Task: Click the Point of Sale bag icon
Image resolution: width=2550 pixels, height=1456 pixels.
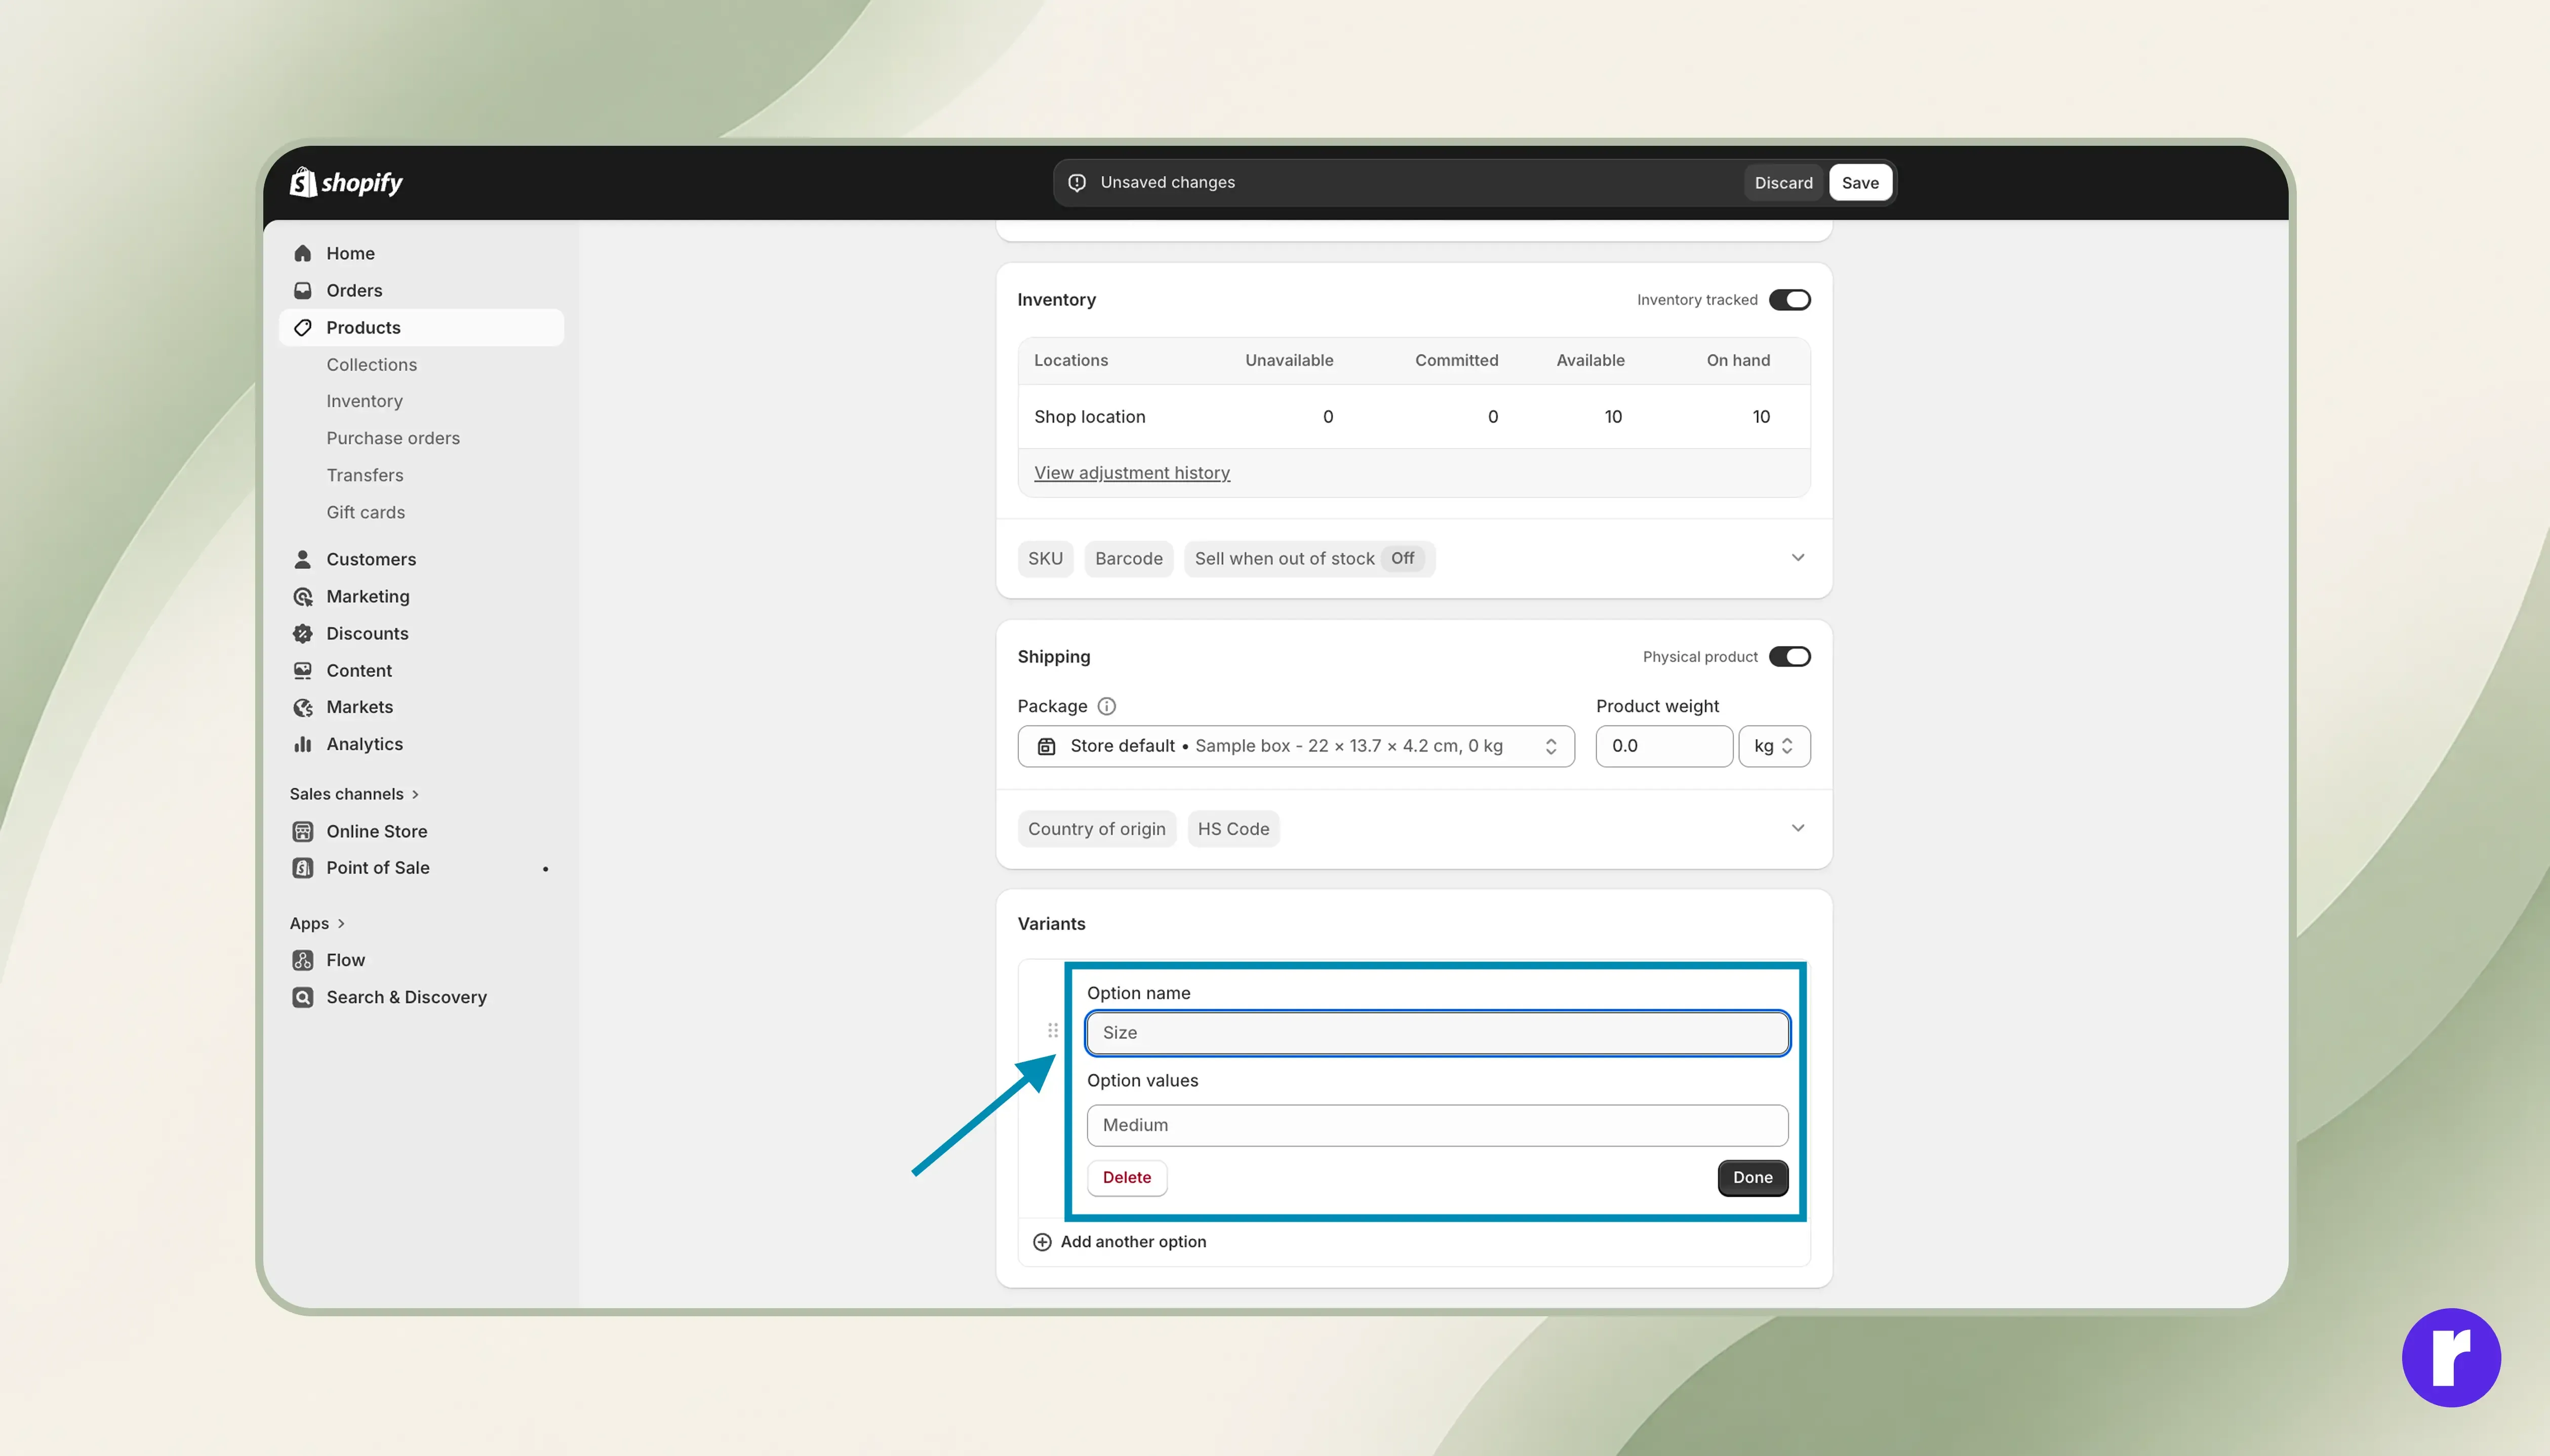Action: coord(302,868)
